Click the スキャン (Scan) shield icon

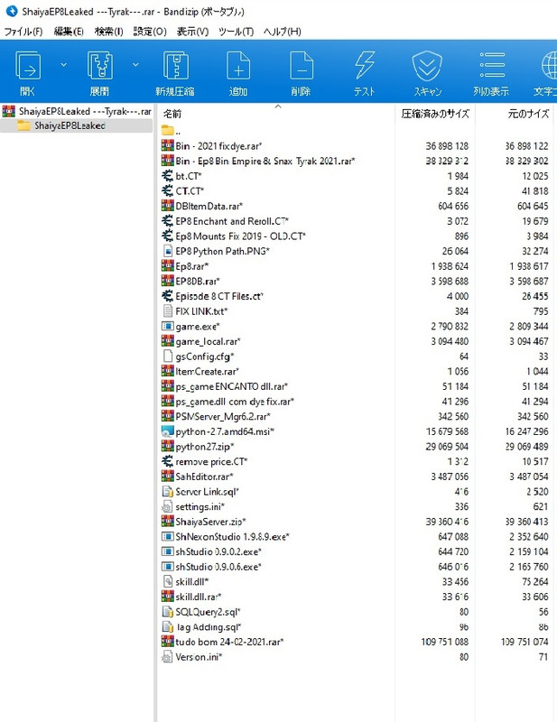point(427,66)
